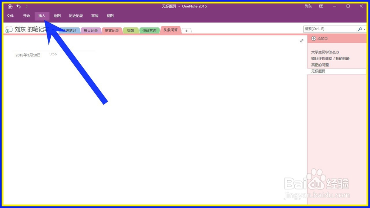
Task: Select the 头条问答 section tab
Action: pos(171,30)
